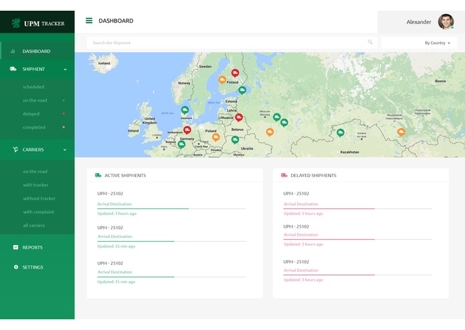Collapse the Shipment section chevron
The width and height of the screenshot is (465, 330).
tap(65, 69)
